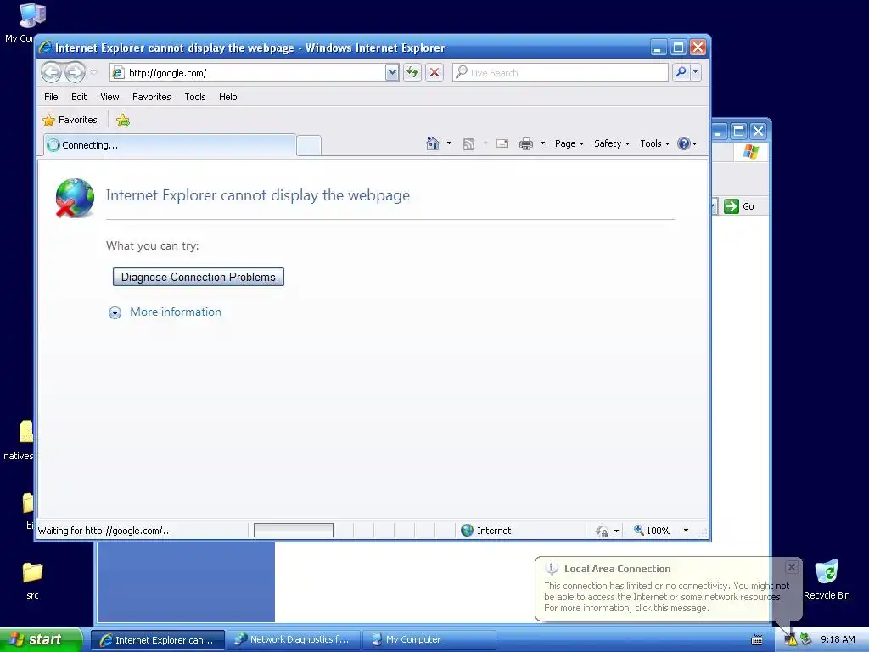The image size is (869, 652).
Task: Open the Favorites menu
Action: [x=151, y=97]
